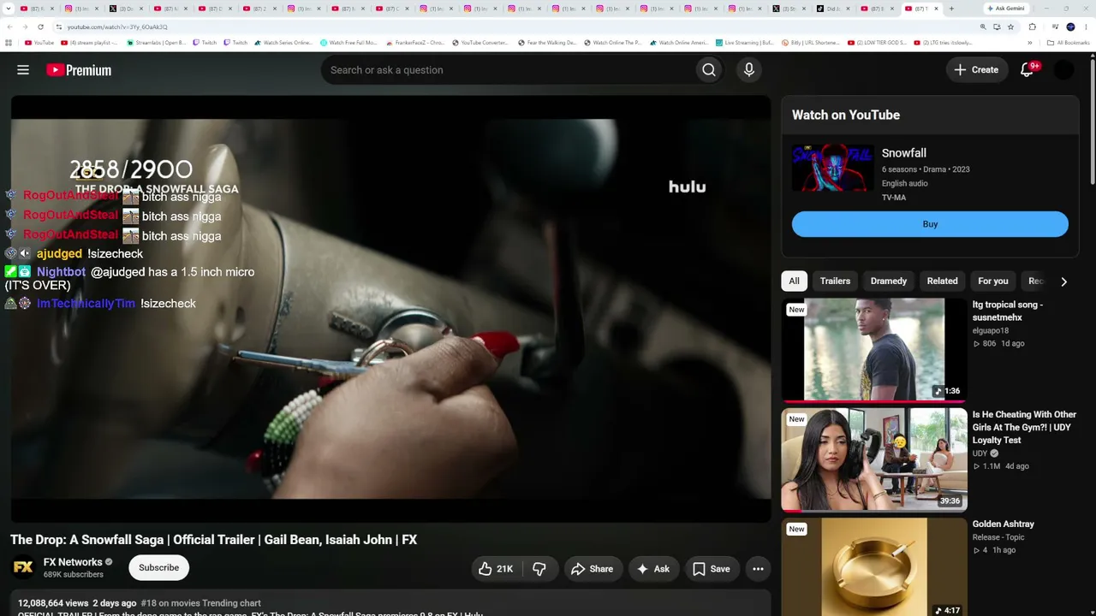Share this Snowfall trailer
This screenshot has width=1096, height=616.
(x=592, y=569)
